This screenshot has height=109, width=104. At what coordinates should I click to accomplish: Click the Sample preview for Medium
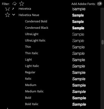tap(79, 85)
